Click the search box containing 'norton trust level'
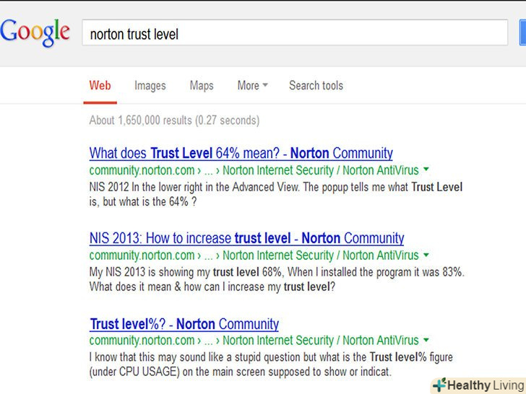 point(295,32)
